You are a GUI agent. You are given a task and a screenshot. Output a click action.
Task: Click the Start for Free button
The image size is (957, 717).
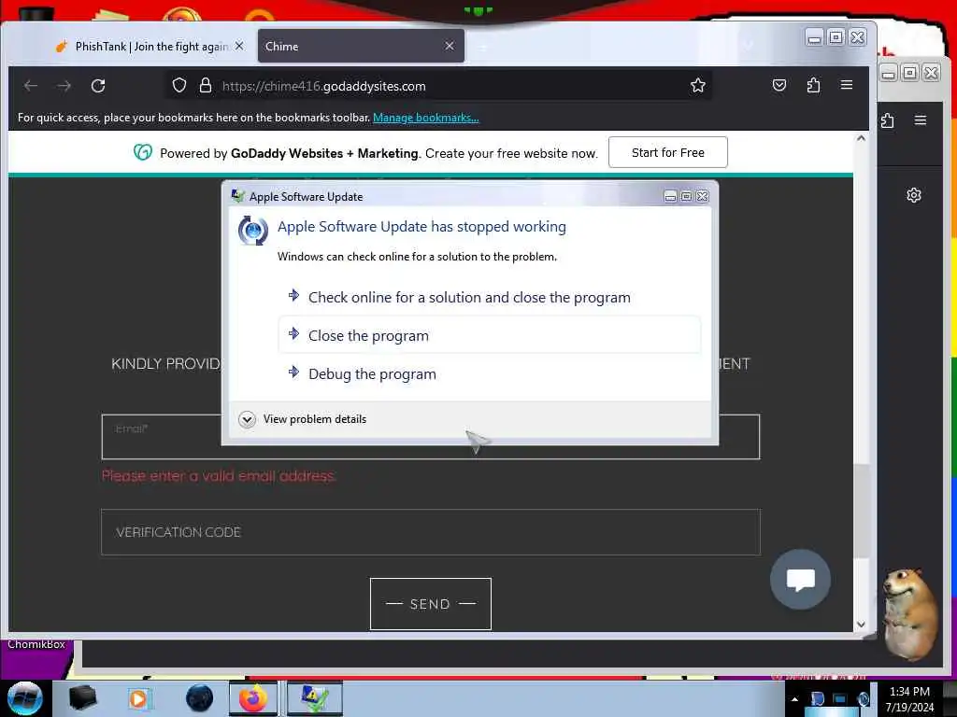(x=667, y=152)
